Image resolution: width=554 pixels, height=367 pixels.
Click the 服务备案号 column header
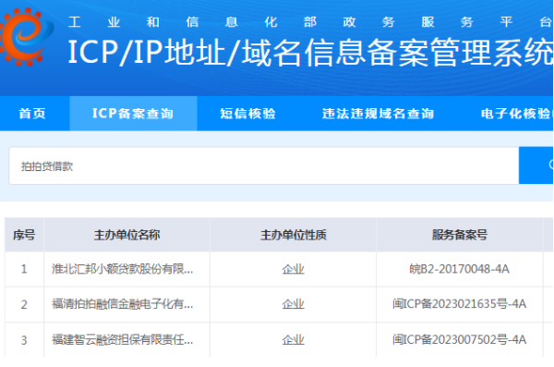pos(460,235)
